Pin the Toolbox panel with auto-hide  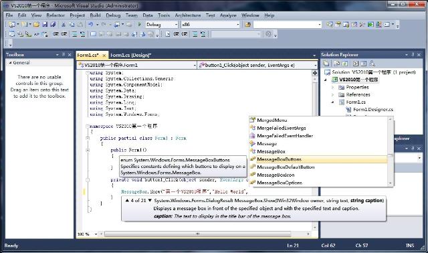(x=64, y=55)
